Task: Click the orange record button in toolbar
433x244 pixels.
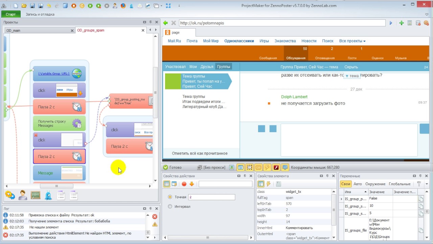Action: coord(74,6)
